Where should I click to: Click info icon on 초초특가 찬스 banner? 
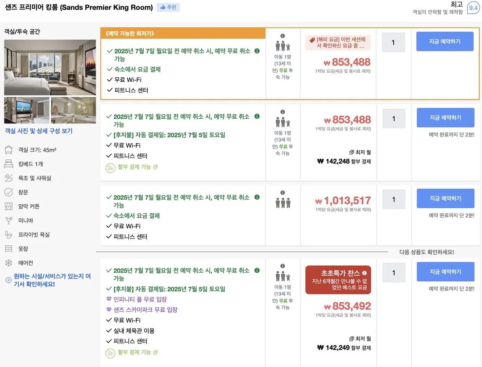[364, 273]
